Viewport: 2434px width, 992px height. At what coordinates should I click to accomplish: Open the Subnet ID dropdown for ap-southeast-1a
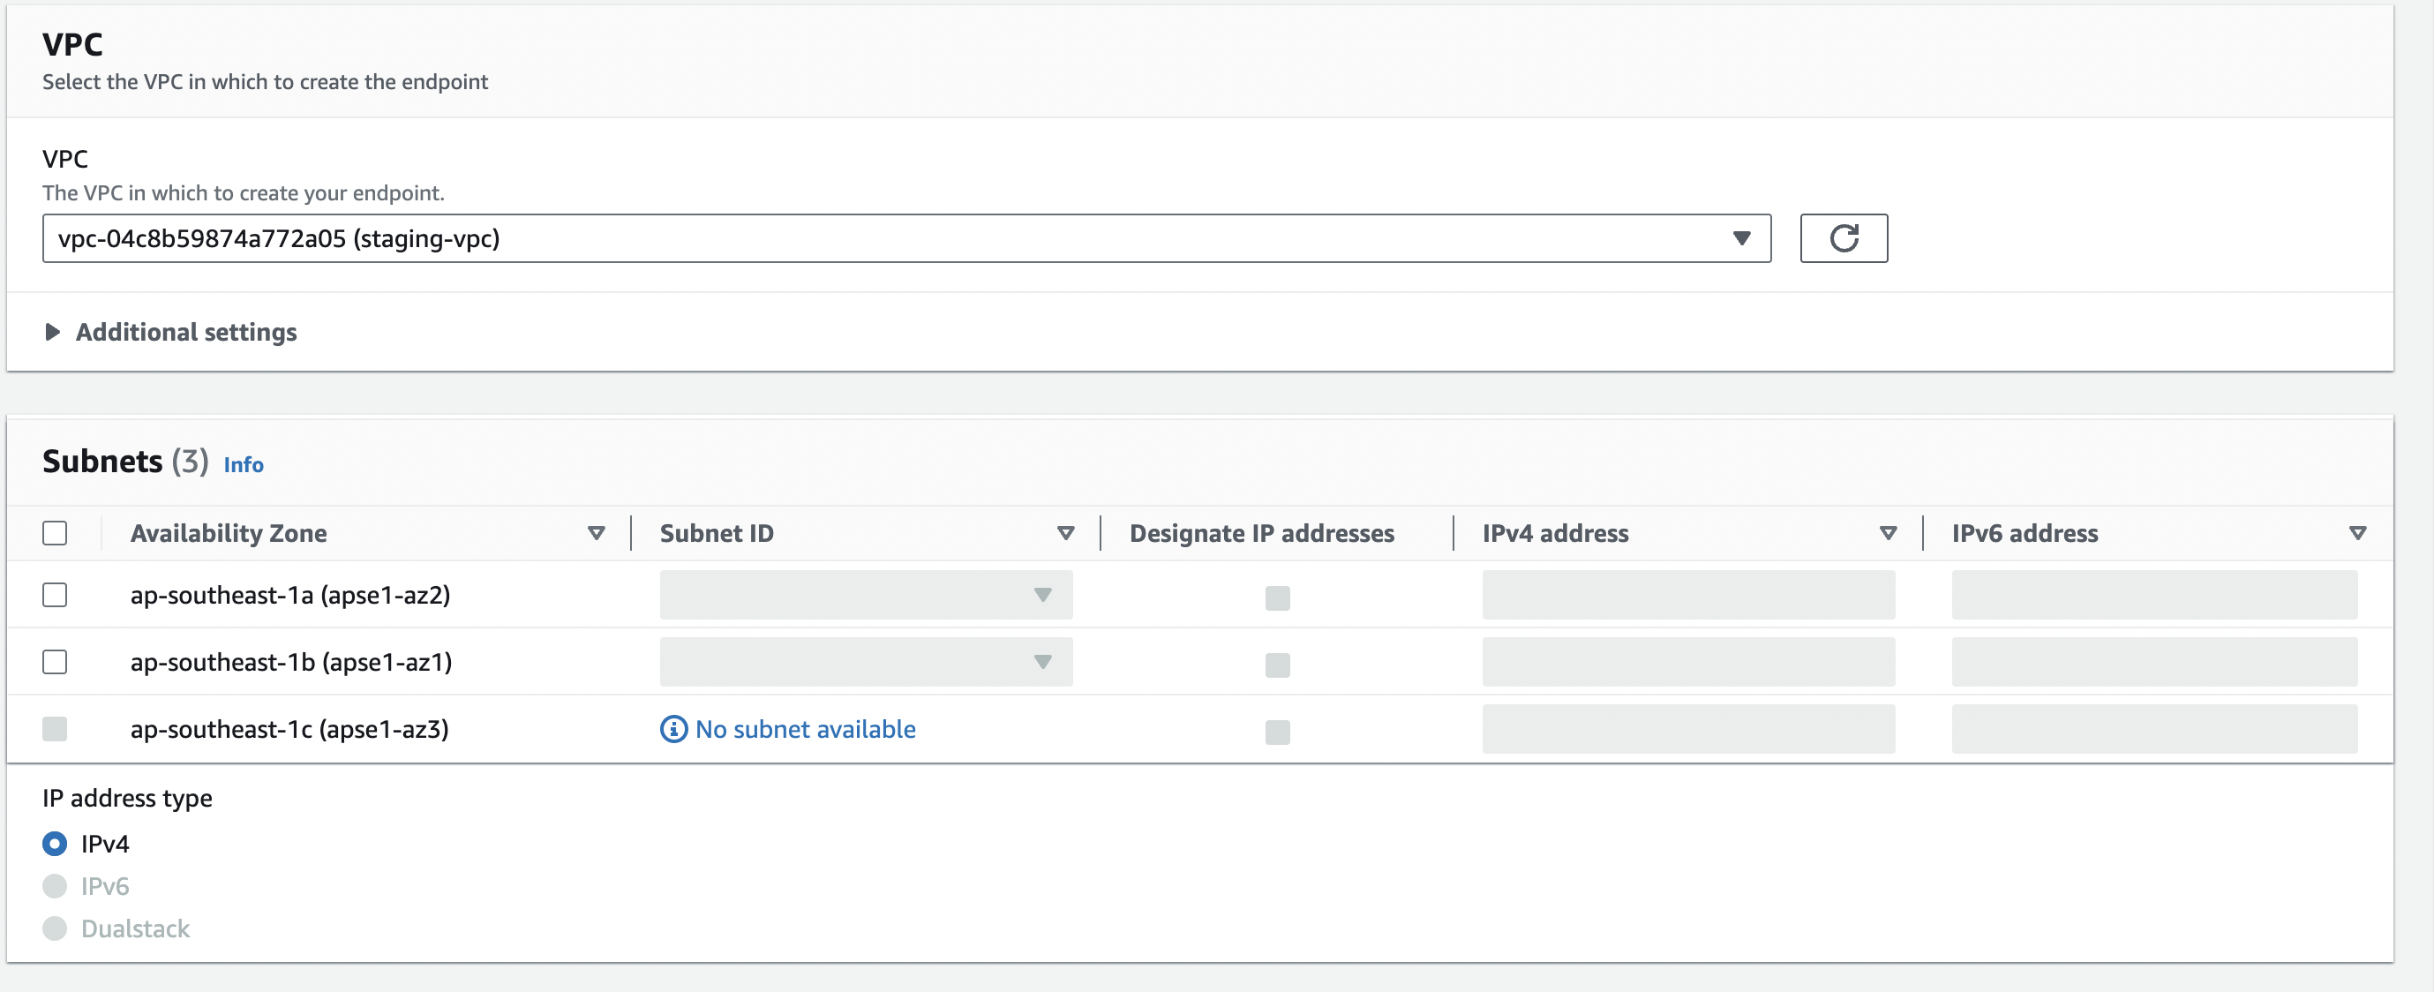(865, 595)
